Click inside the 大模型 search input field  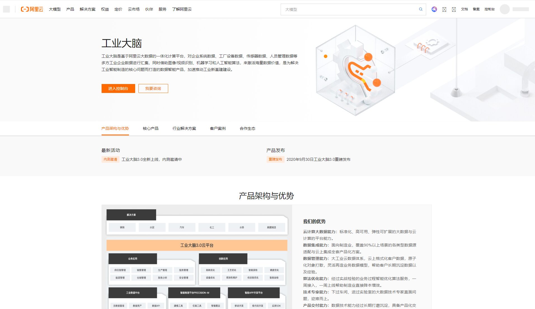click(x=336, y=9)
